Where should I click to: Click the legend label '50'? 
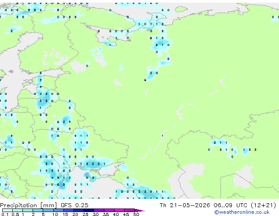click(x=136, y=214)
